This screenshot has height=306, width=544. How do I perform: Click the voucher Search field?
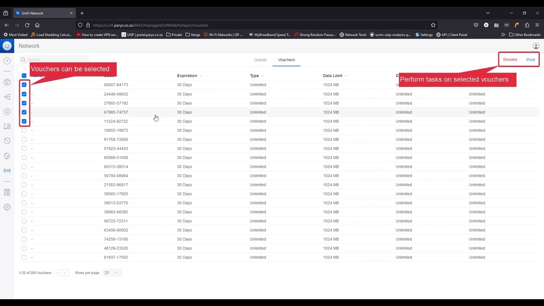(x=54, y=60)
